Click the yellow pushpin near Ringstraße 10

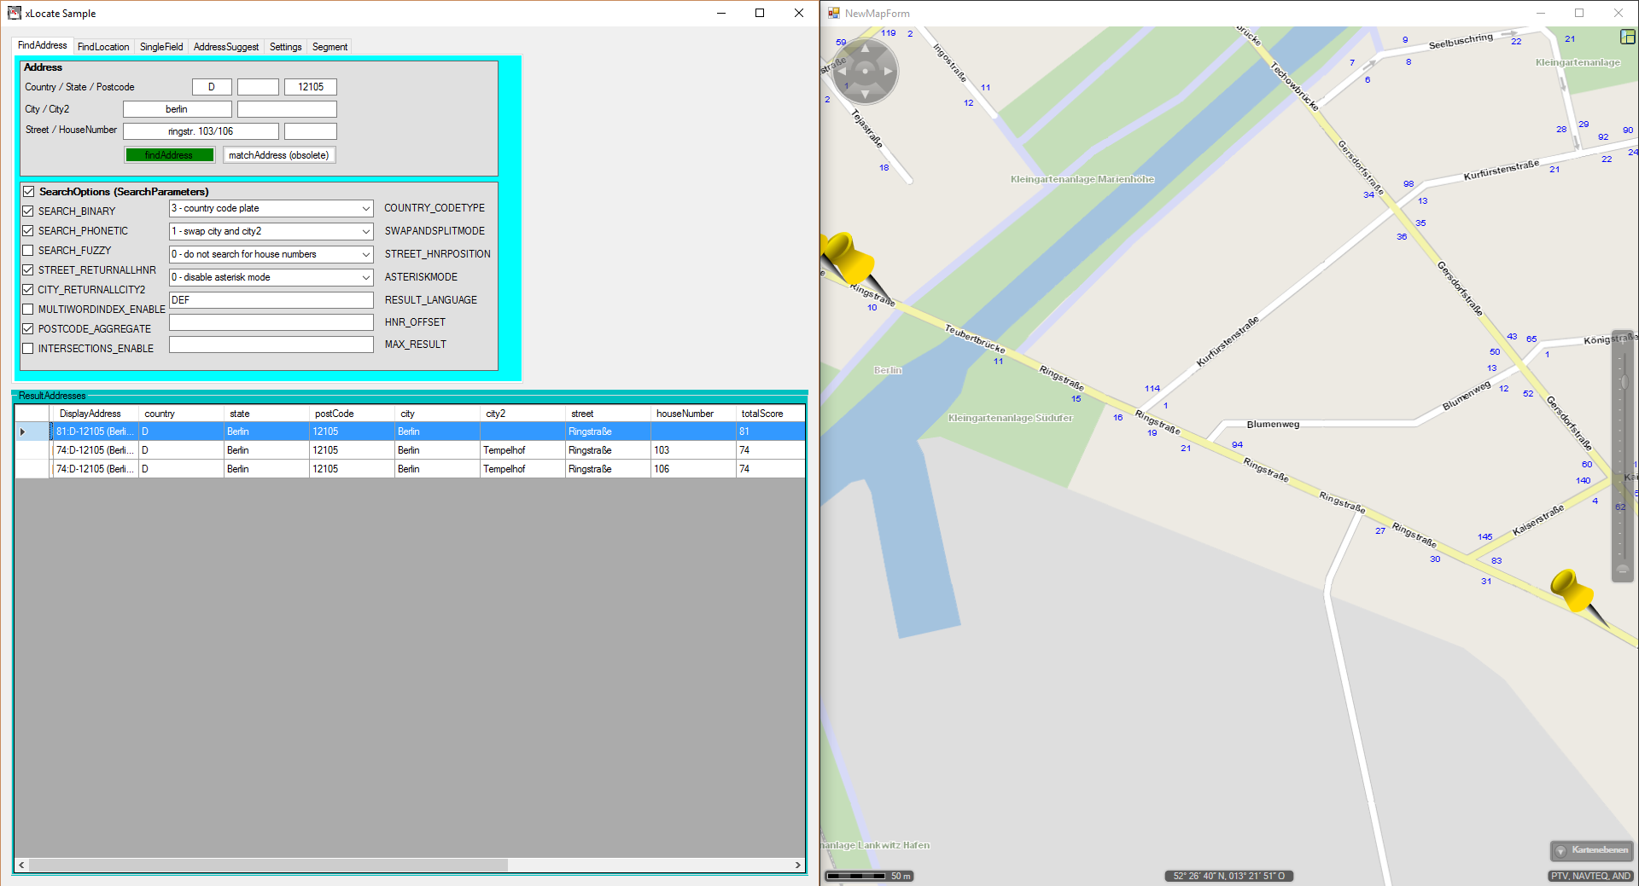[x=849, y=257]
